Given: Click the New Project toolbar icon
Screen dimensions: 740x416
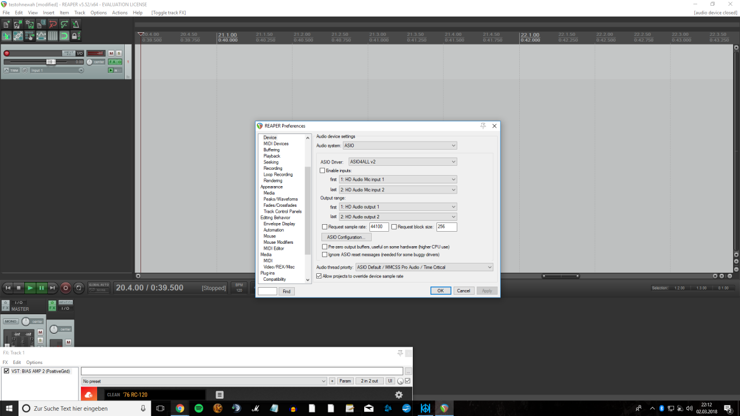Looking at the screenshot, I should [6, 24].
